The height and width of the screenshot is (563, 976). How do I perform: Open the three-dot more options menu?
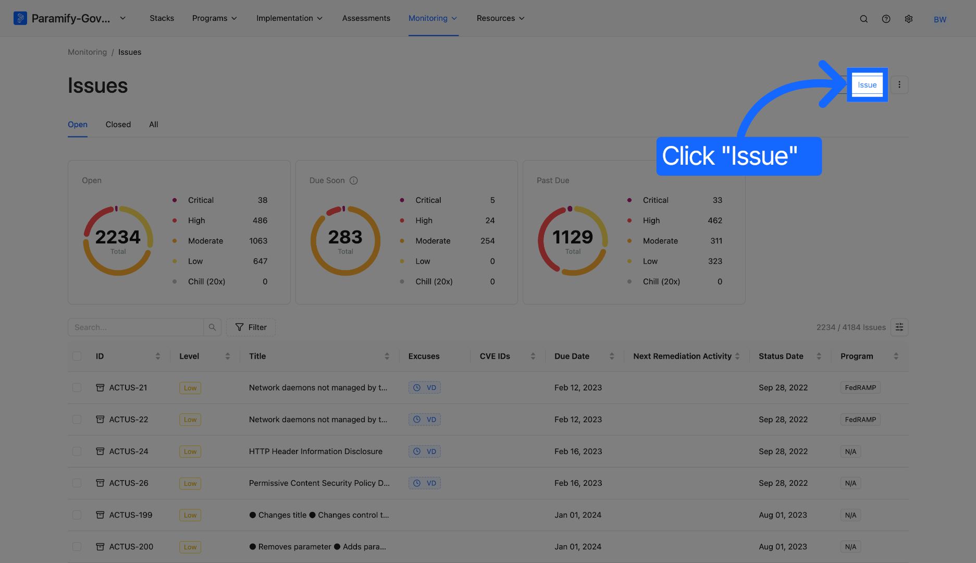[x=899, y=85]
